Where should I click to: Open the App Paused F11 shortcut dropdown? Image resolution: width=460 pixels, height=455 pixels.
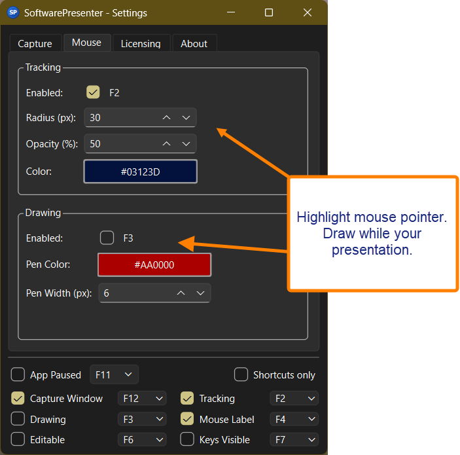114,374
